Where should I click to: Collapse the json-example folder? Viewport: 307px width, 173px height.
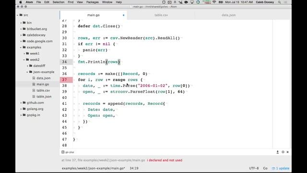point(27,72)
